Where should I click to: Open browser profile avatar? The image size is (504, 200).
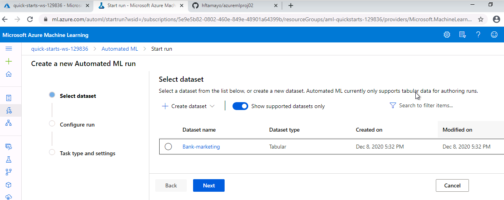point(496,19)
